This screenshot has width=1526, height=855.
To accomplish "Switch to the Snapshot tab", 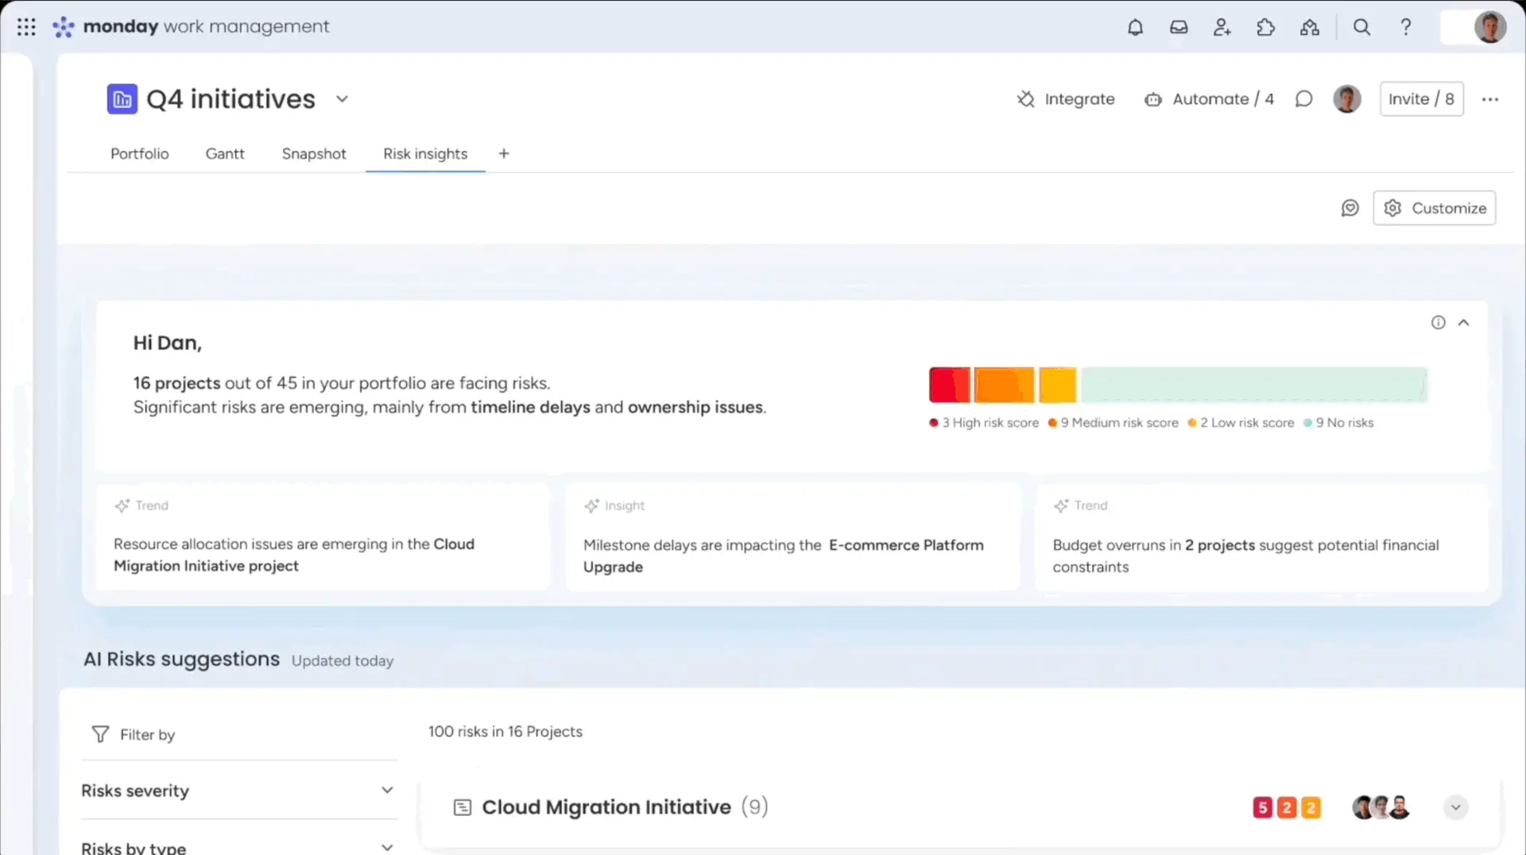I will click(x=314, y=153).
